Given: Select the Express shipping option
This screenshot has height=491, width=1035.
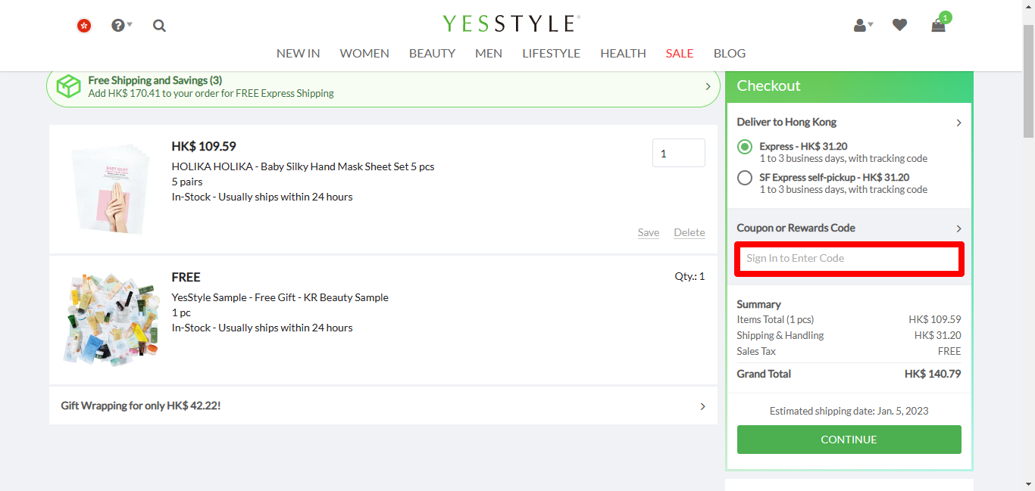Looking at the screenshot, I should coord(744,147).
